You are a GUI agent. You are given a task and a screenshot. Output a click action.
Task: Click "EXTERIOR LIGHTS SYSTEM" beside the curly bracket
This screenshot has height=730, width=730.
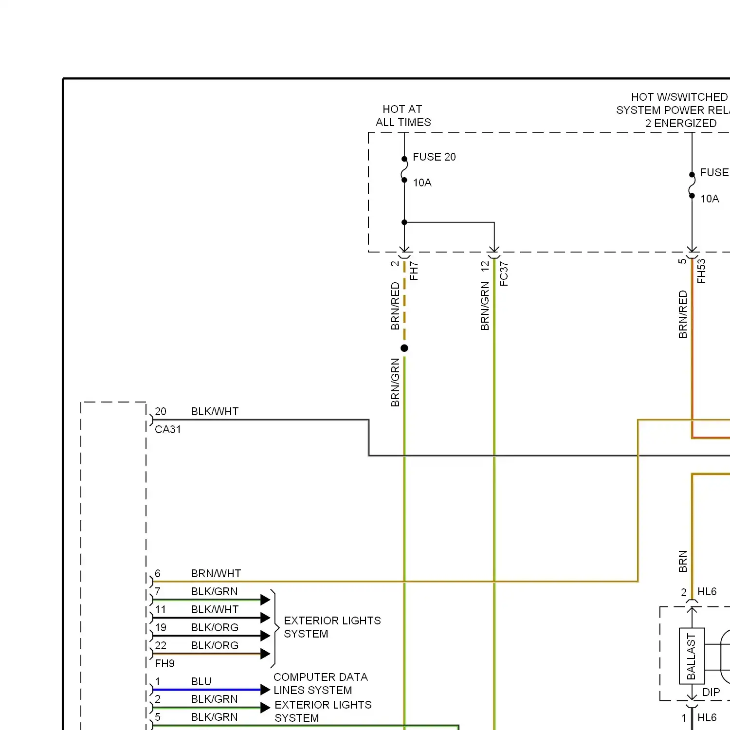click(332, 627)
